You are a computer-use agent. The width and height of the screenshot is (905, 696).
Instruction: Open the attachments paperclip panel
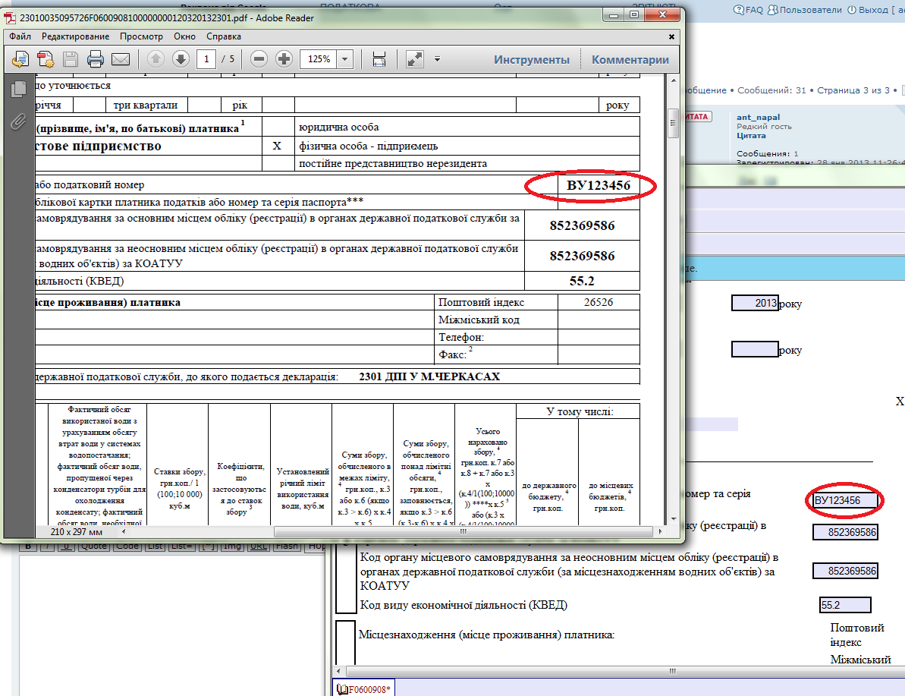(x=18, y=121)
